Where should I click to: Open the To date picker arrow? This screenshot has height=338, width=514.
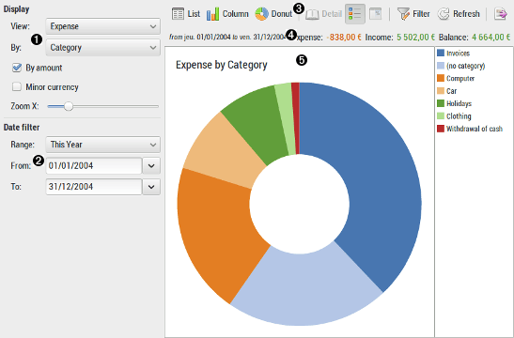point(151,187)
